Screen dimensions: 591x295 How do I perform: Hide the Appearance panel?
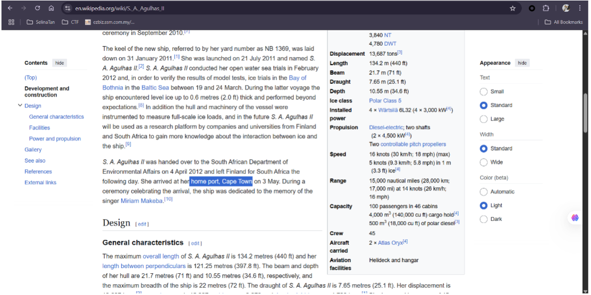522,63
